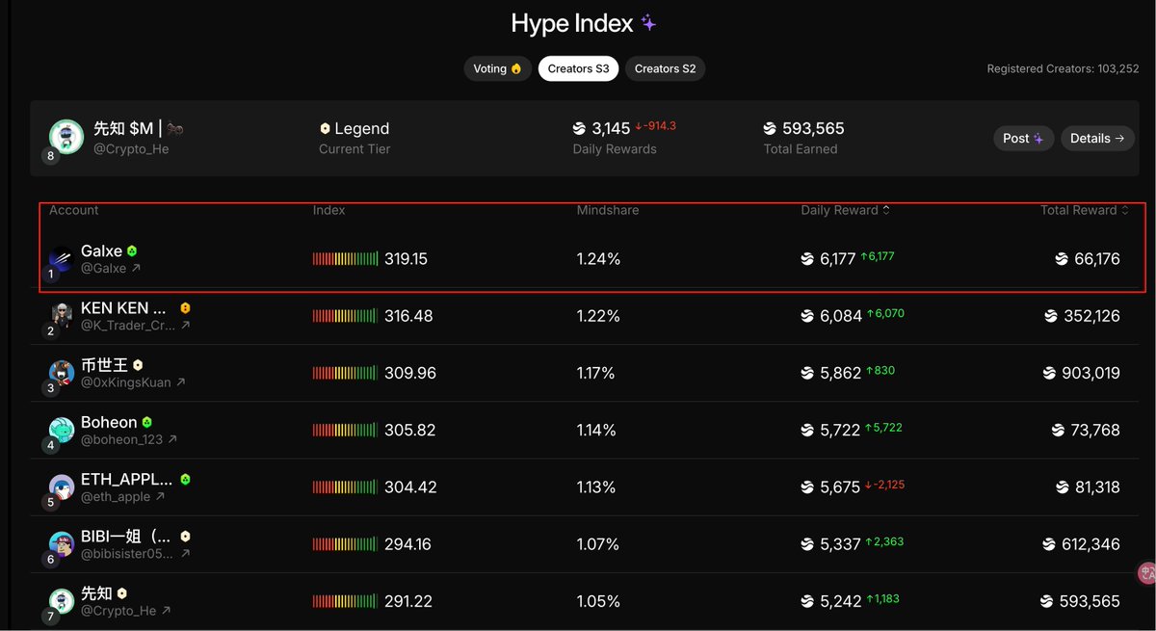Click the Index column header
Screen dimensions: 1156x631
click(x=328, y=210)
